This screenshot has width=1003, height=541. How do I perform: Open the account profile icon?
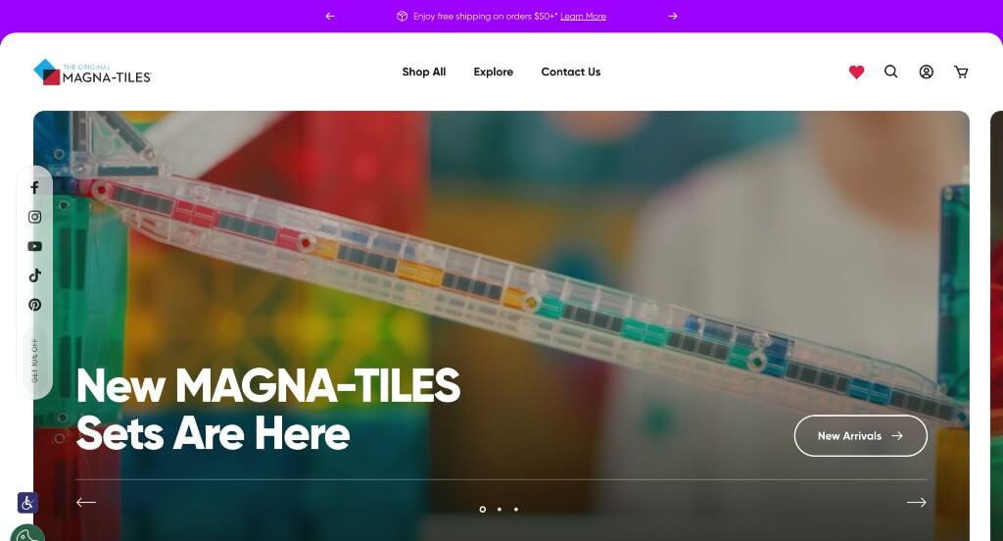(927, 72)
